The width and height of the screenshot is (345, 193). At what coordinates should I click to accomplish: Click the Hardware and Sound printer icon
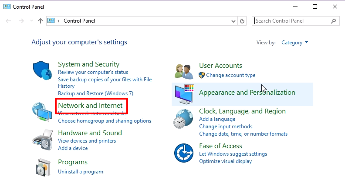coord(42,139)
